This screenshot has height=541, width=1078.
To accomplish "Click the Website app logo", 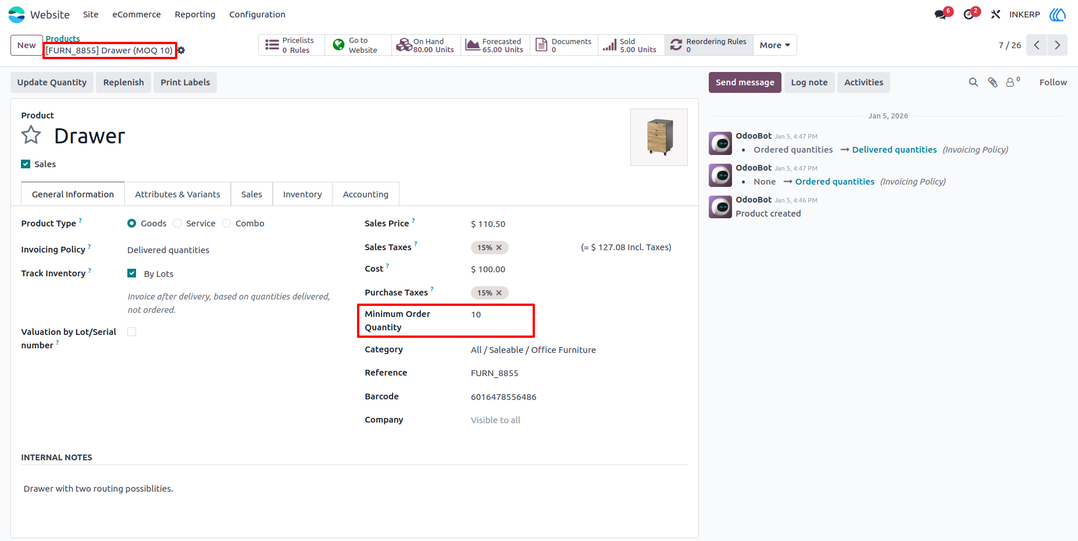I will tap(17, 15).
